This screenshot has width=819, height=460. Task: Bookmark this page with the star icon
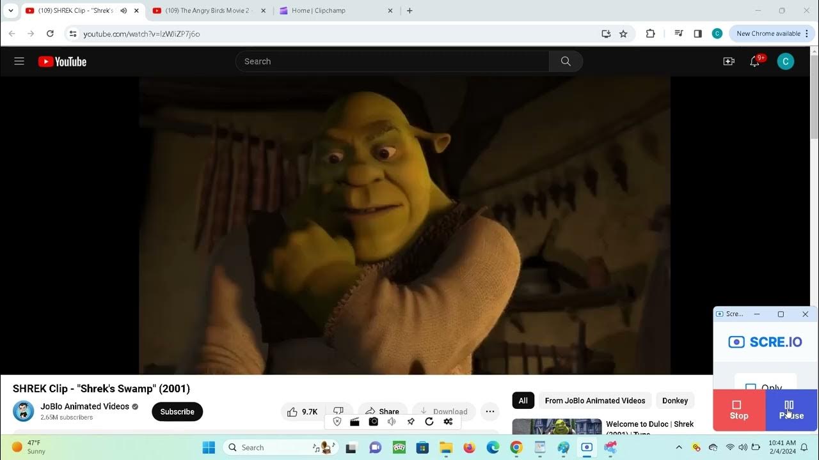click(x=623, y=34)
